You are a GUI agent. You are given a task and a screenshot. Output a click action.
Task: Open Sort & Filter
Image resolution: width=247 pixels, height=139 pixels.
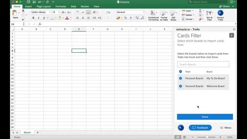coord(209,15)
